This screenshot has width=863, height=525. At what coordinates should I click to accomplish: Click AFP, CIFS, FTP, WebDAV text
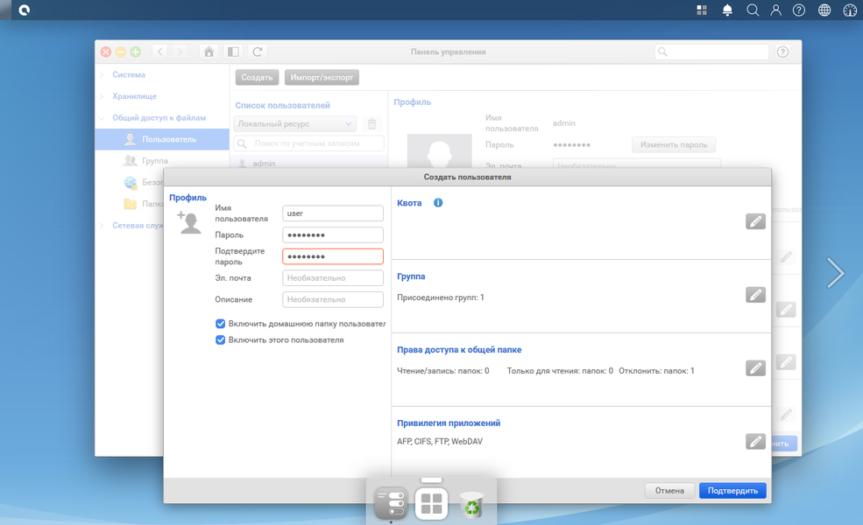440,442
